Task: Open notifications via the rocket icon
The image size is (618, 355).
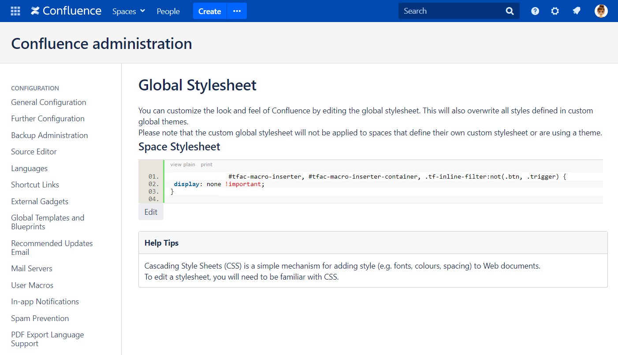Action: 577,11
